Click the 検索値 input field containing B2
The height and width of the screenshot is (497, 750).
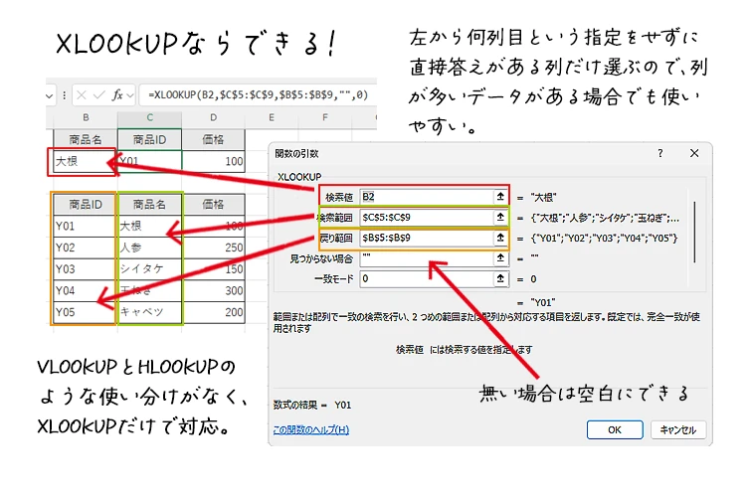(x=427, y=197)
